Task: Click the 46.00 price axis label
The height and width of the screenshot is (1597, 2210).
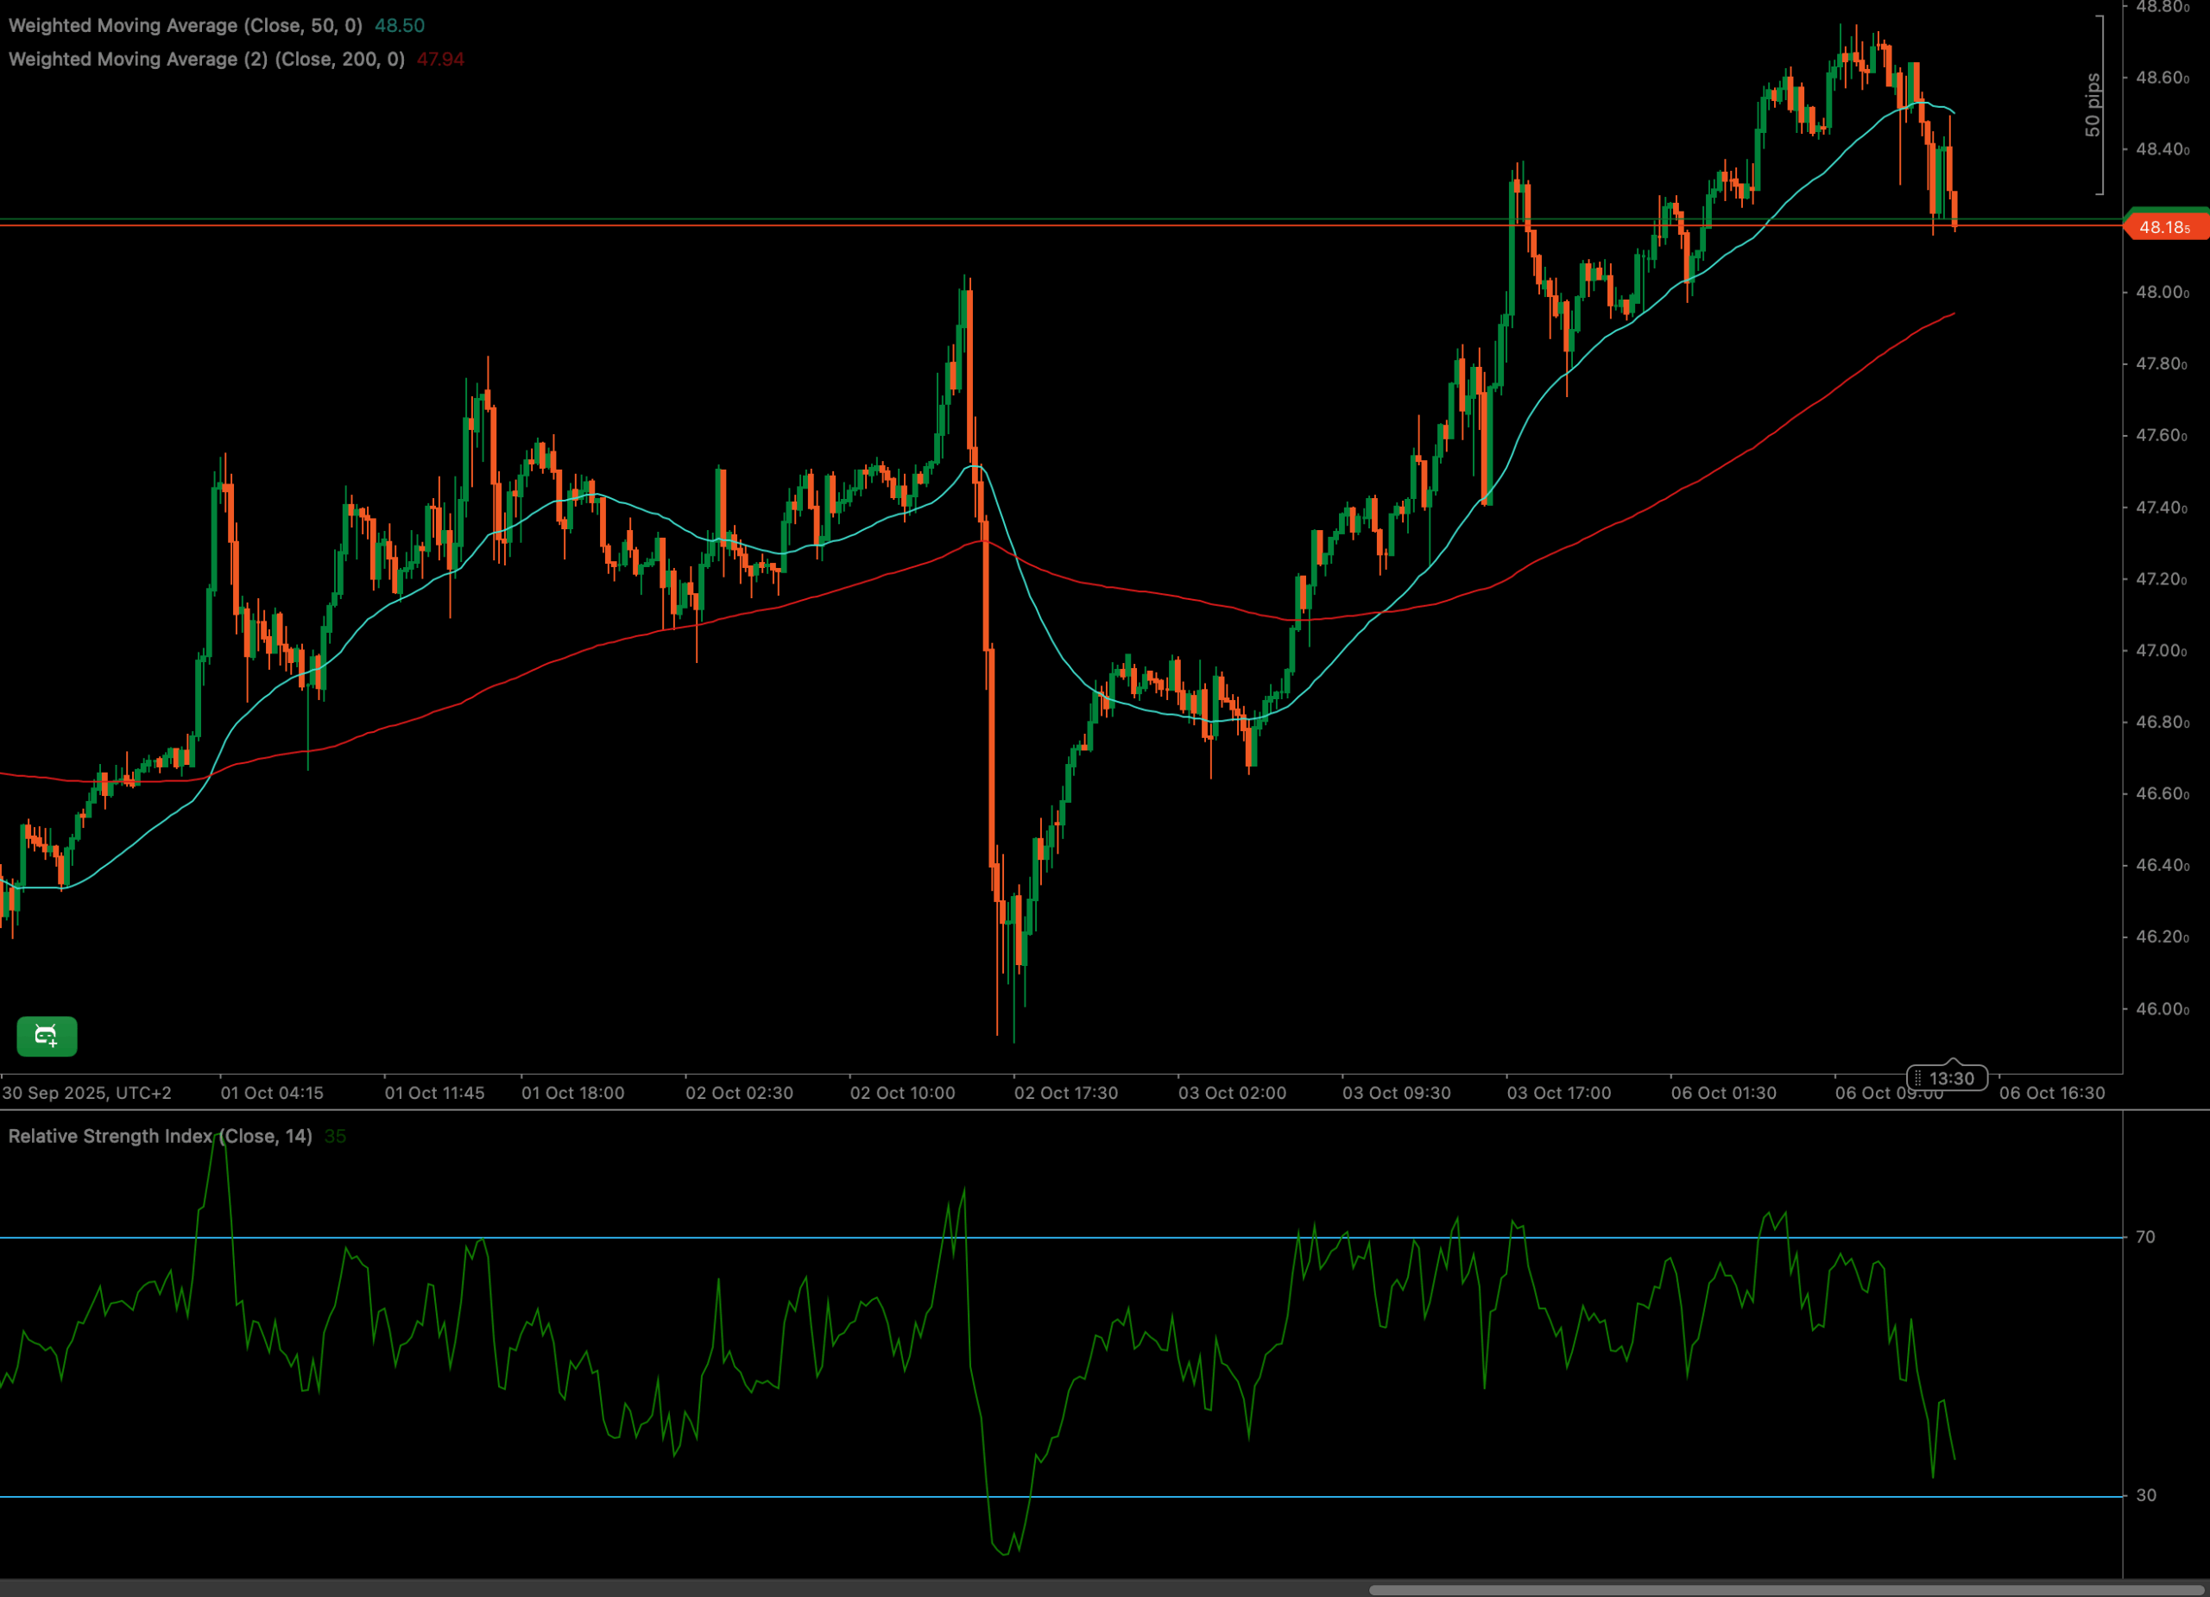Action: pyautogui.click(x=2162, y=1009)
